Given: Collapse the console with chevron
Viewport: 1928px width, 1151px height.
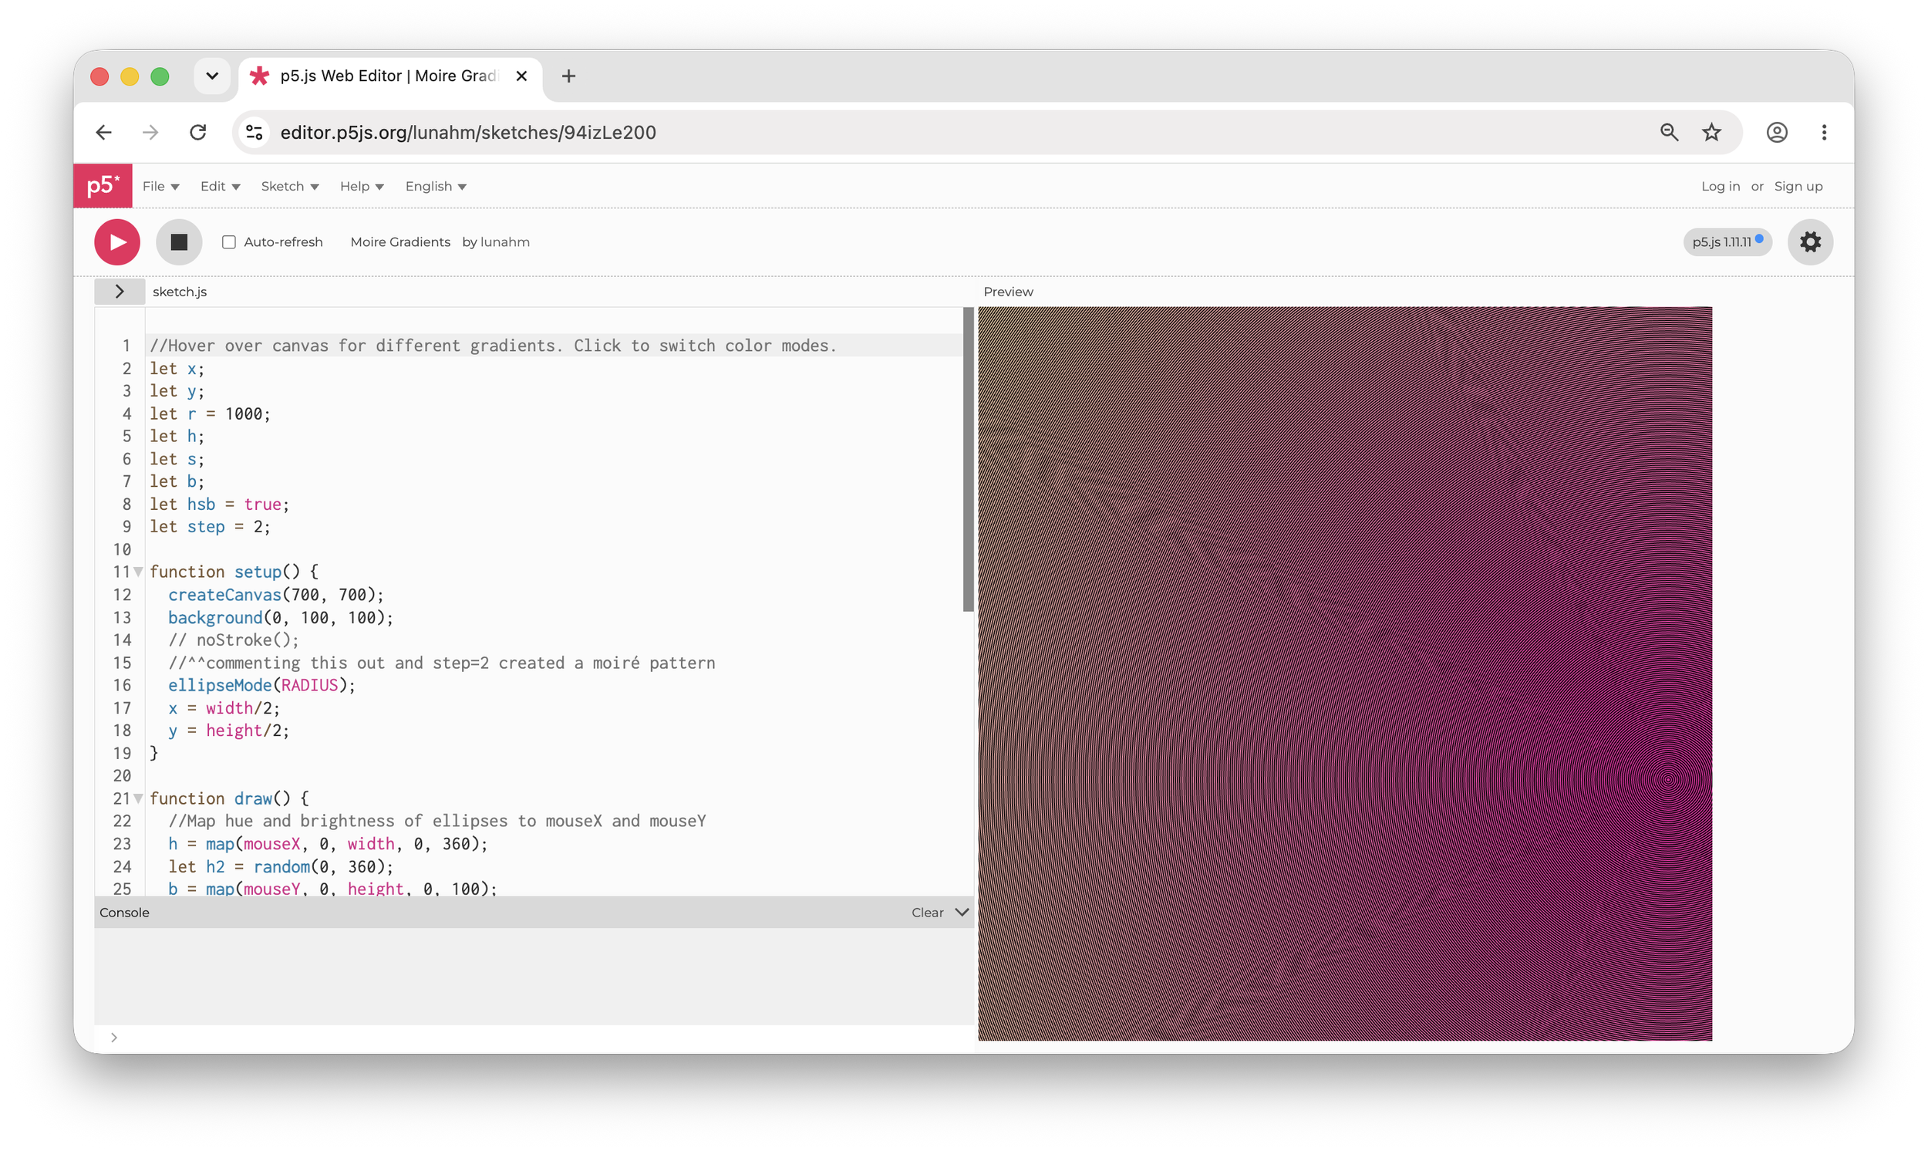Looking at the screenshot, I should pyautogui.click(x=961, y=913).
